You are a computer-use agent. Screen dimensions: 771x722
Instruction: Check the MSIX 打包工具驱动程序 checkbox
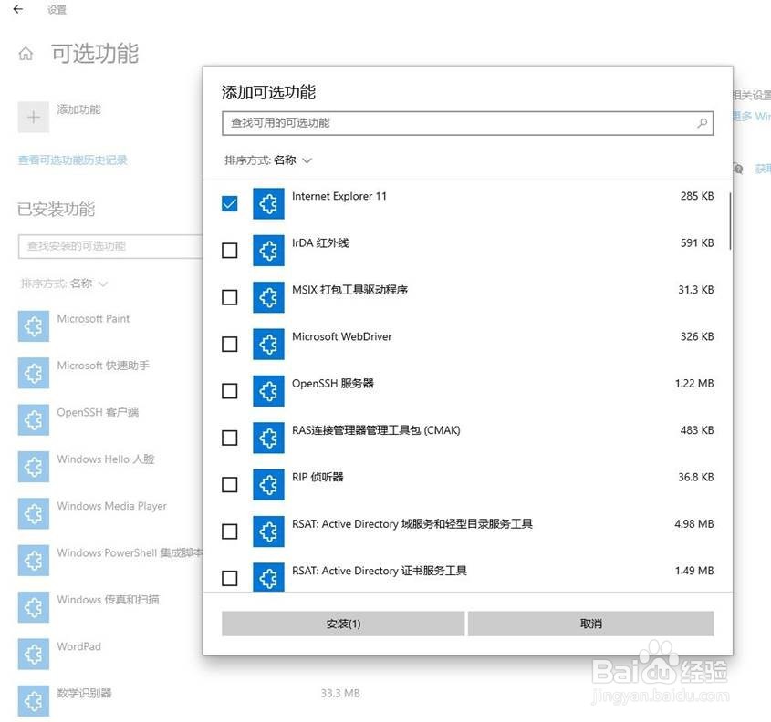(x=230, y=297)
